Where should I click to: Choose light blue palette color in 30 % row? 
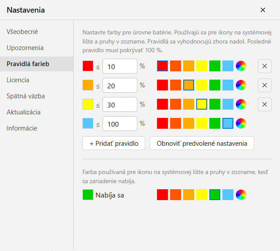pos(228,104)
